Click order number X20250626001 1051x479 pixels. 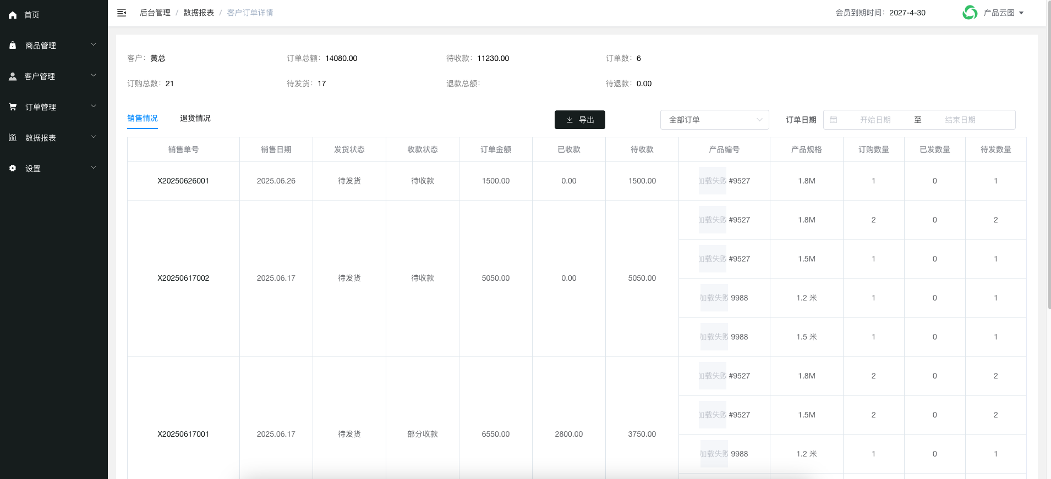pyautogui.click(x=183, y=181)
